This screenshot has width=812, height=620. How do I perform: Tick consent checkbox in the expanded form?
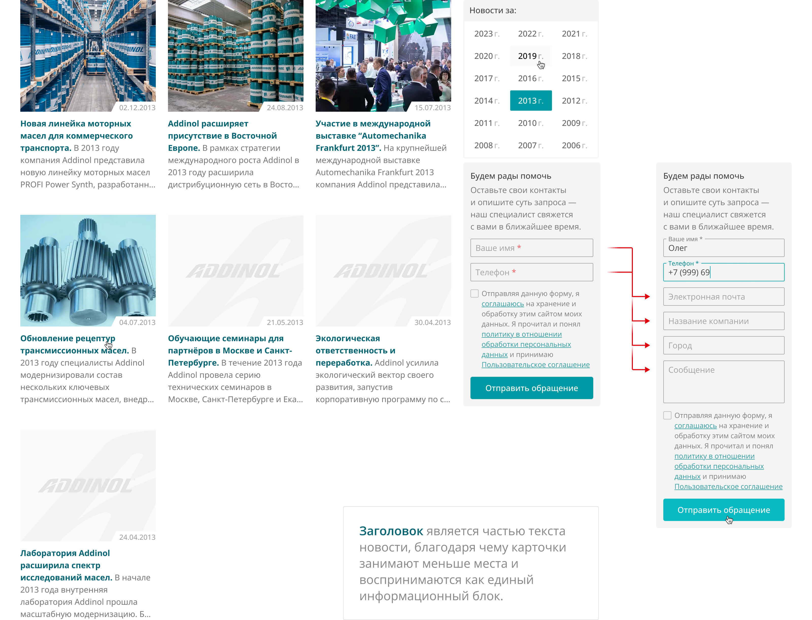coord(667,416)
